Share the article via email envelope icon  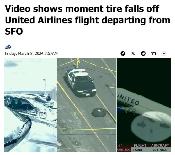(164, 53)
